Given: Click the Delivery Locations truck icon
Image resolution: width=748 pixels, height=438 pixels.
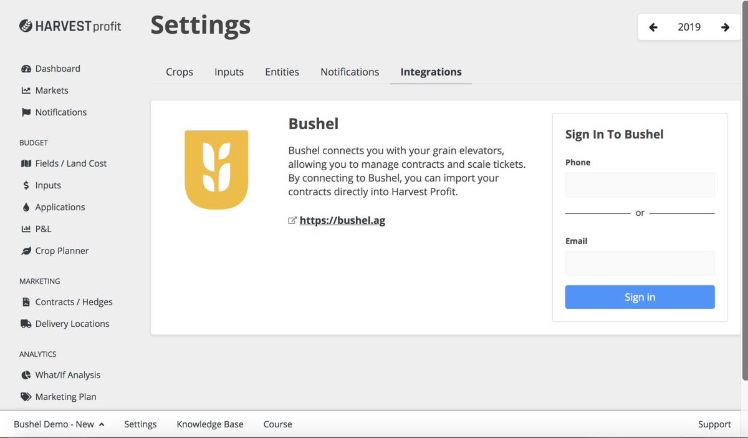Looking at the screenshot, I should tap(26, 324).
